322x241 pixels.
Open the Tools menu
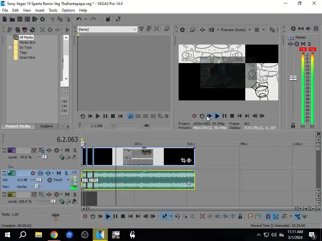tap(53, 10)
